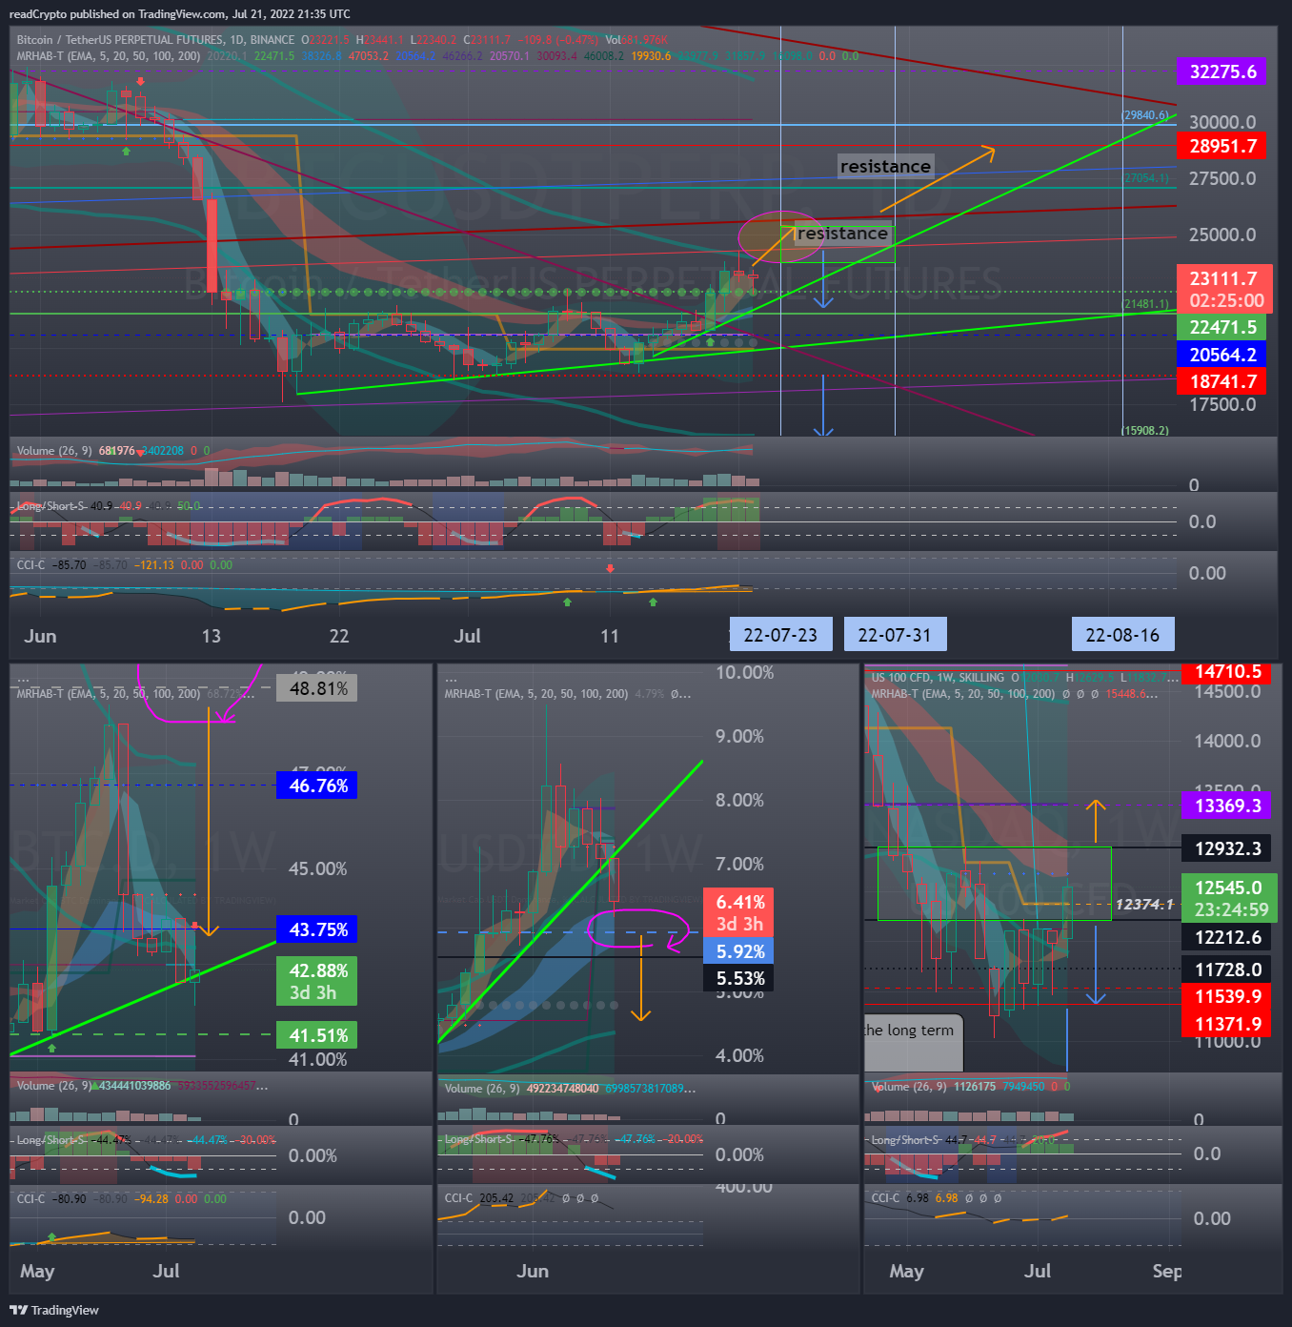Click the small (29840.6) line label
This screenshot has width=1292, height=1327.
point(1145,115)
